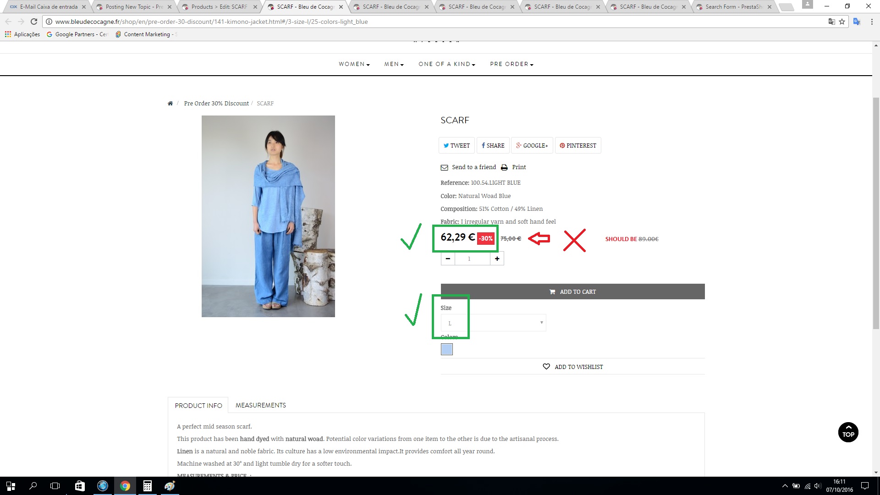This screenshot has width=880, height=495.
Task: Click ADD TO CART button
Action: [x=572, y=291]
